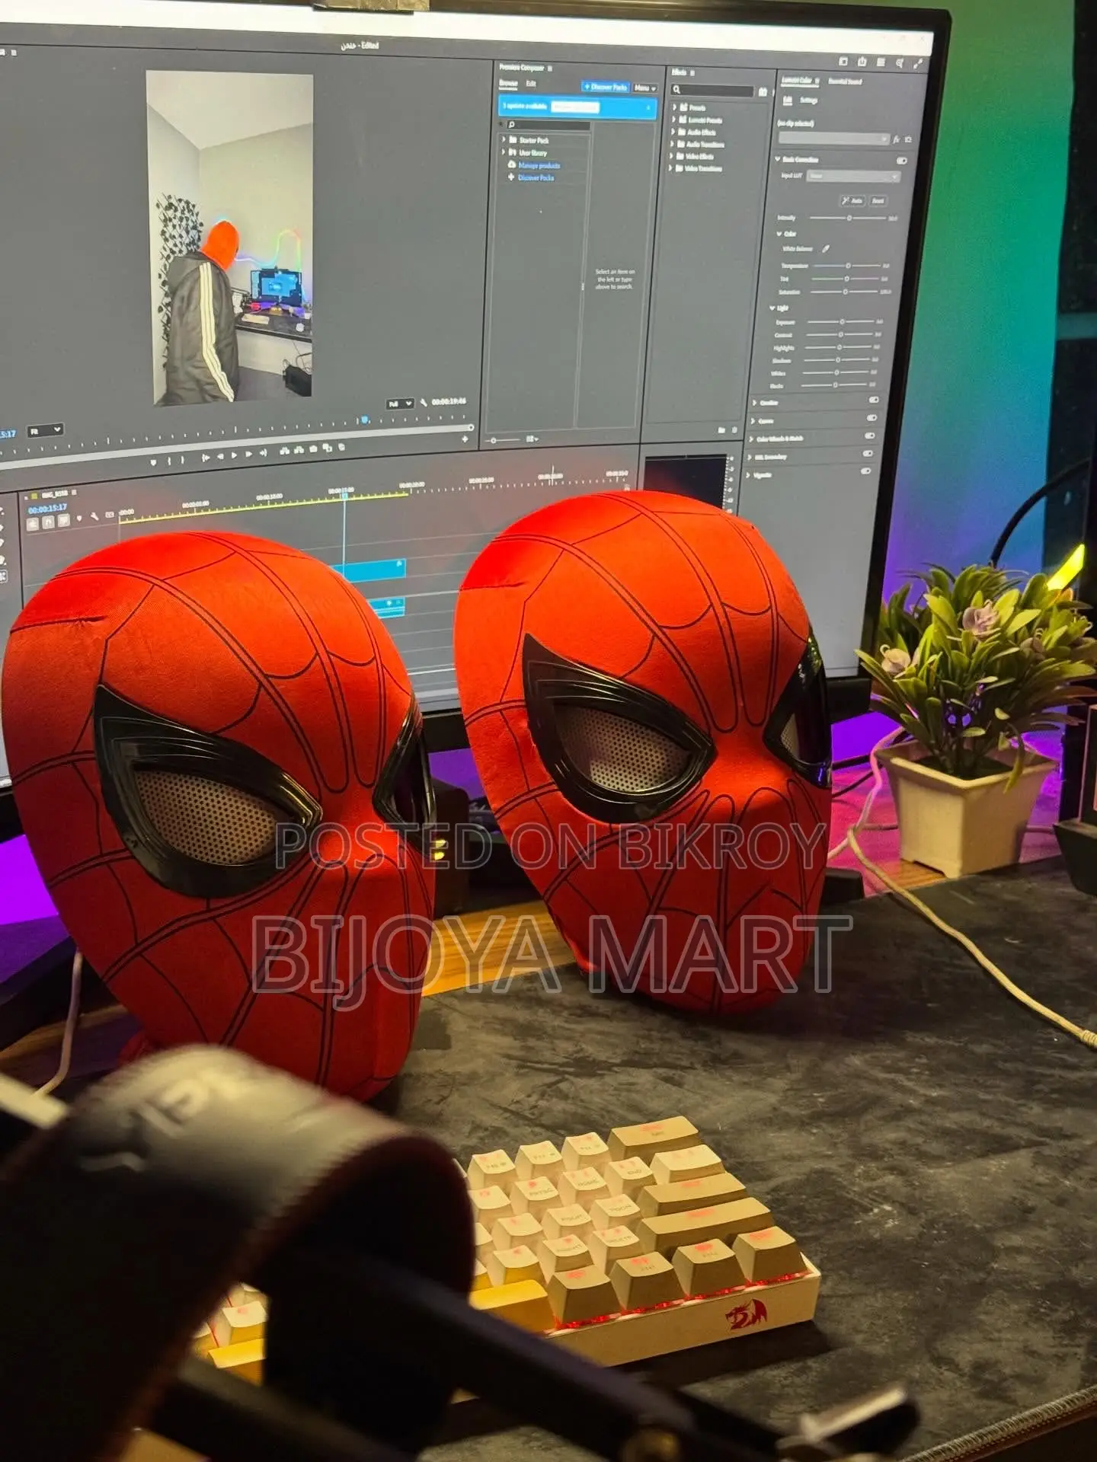Switch to the Essential Sound tab
This screenshot has width=1097, height=1462.
tap(846, 81)
